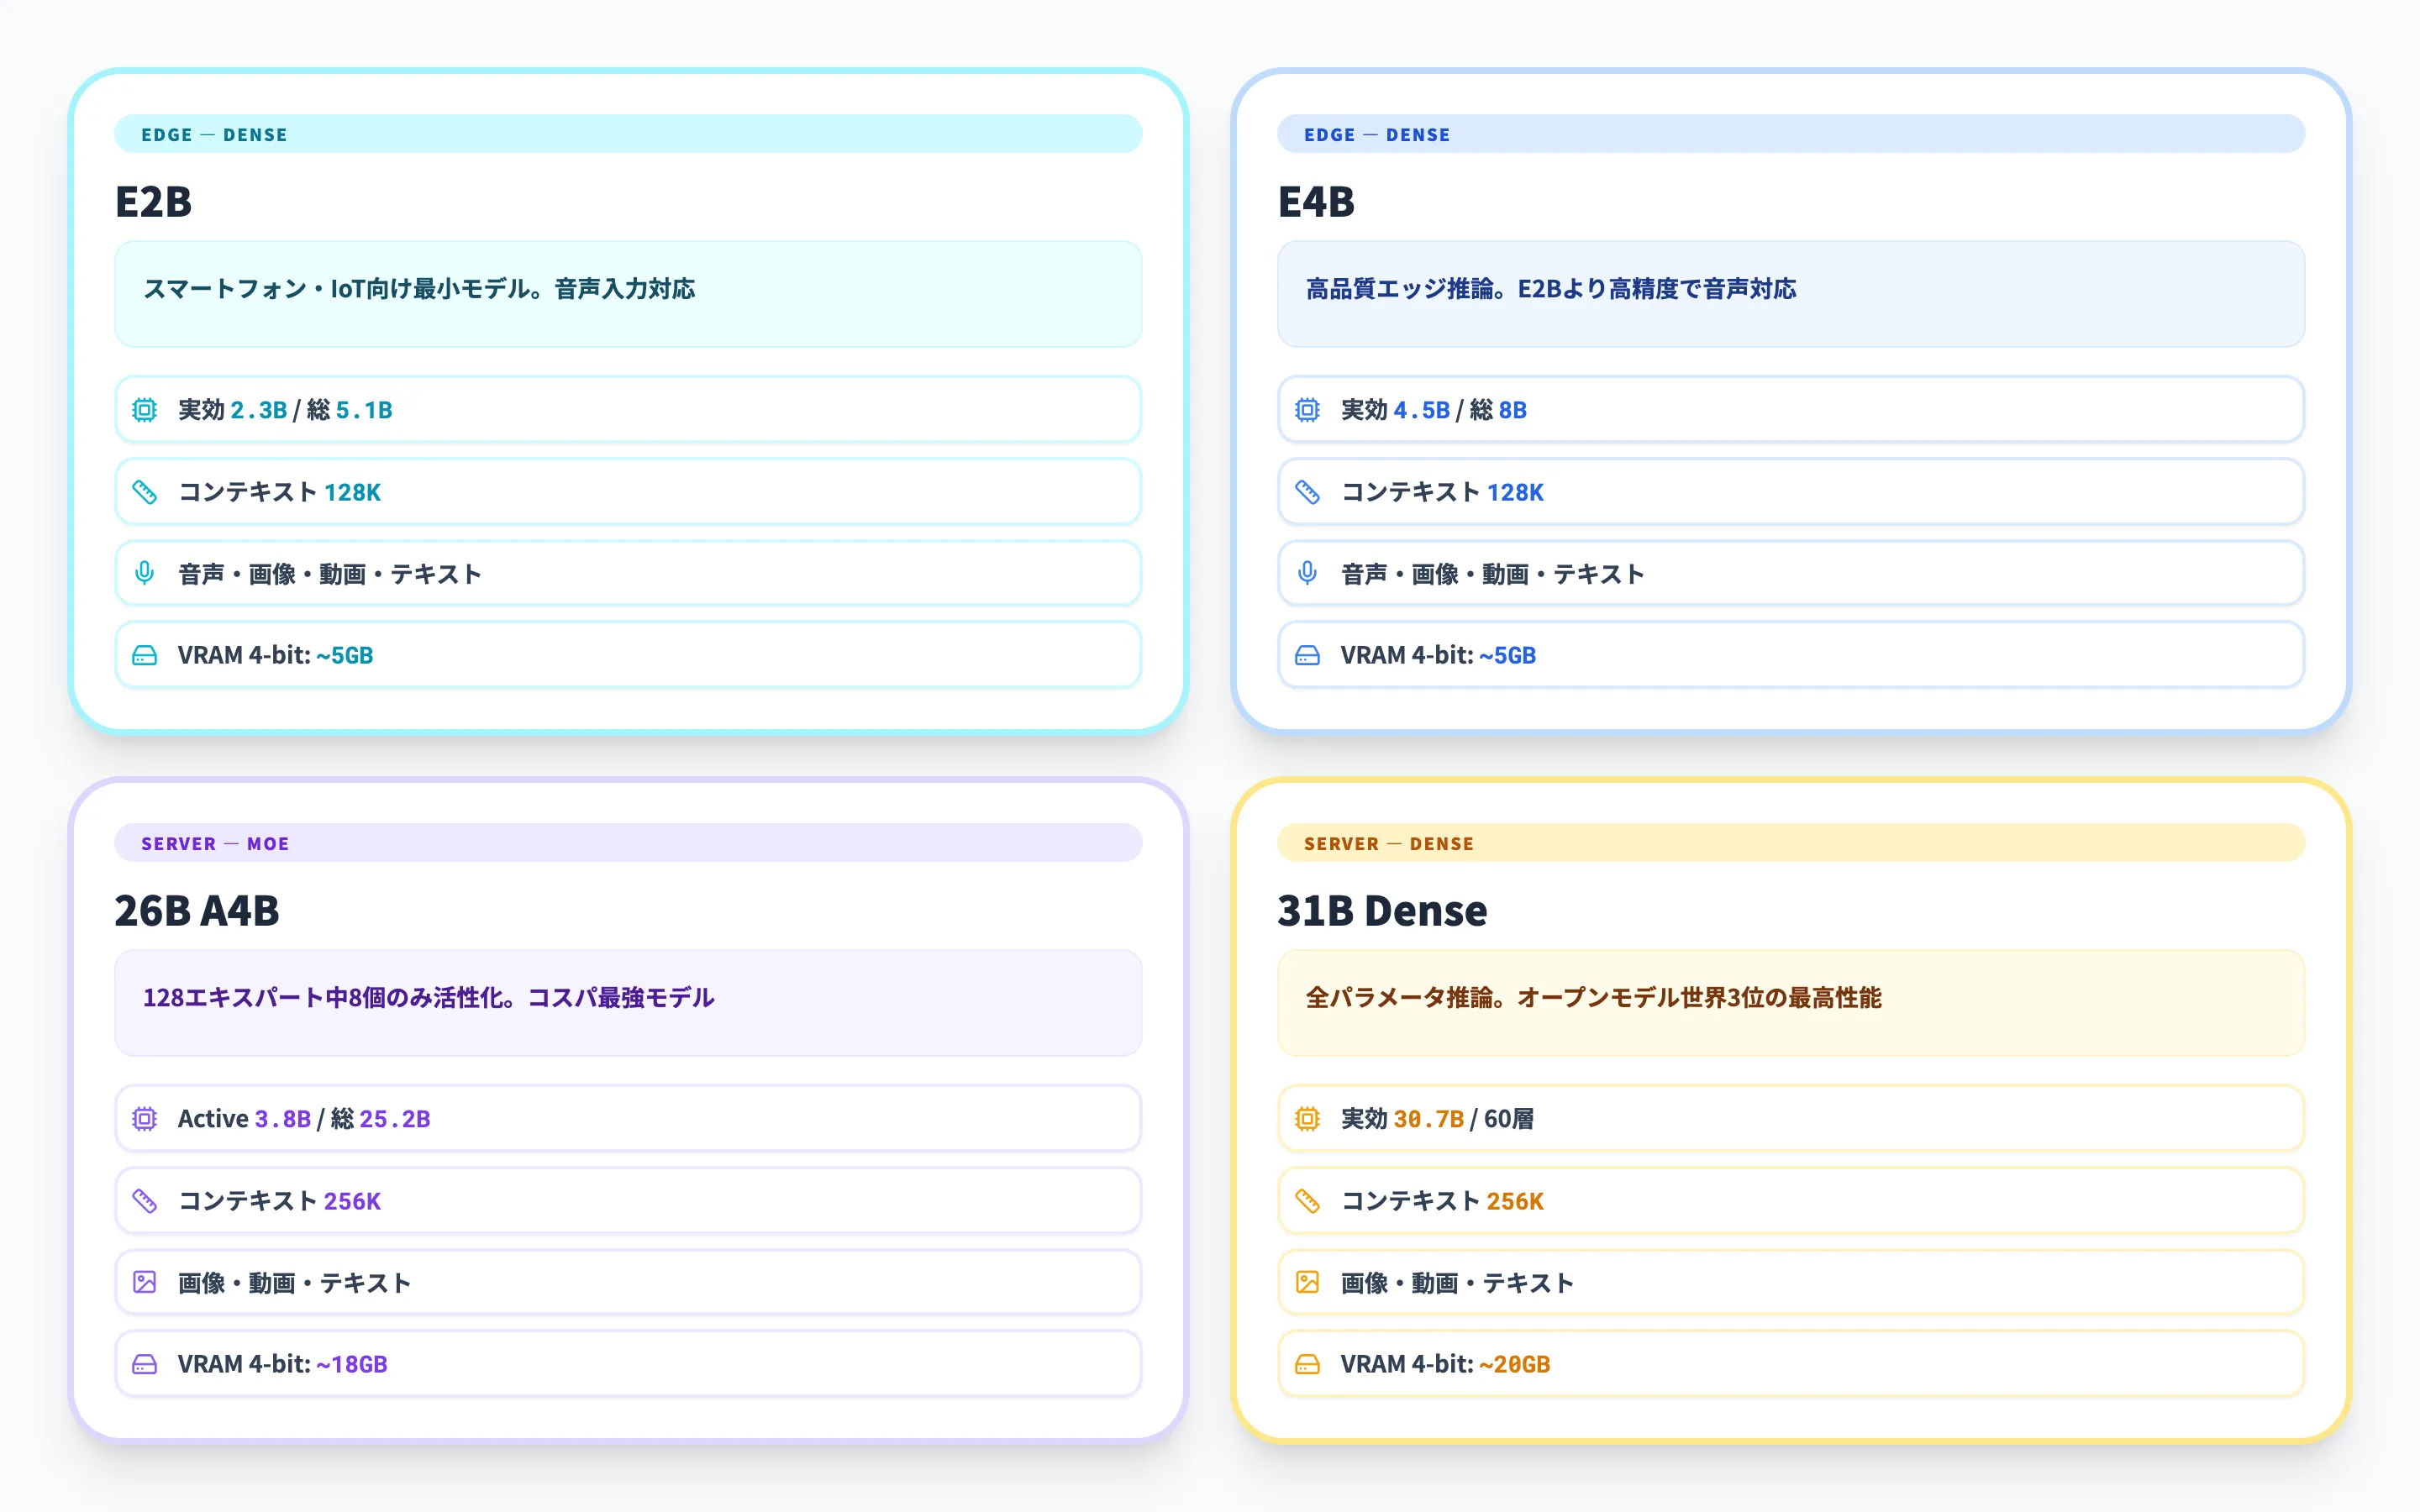Screen dimensions: 2420x1512
Task: Click the 31B Dense description box
Action: tap(1790, 1002)
